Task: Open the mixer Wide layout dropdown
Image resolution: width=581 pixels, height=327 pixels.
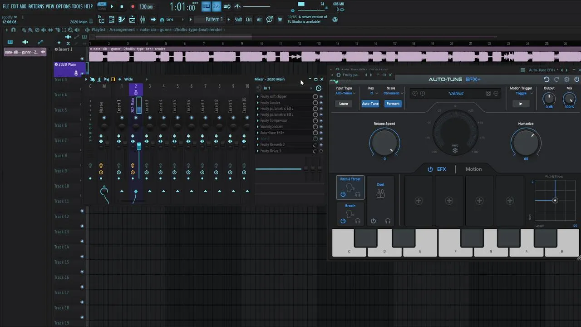Action: pyautogui.click(x=129, y=79)
